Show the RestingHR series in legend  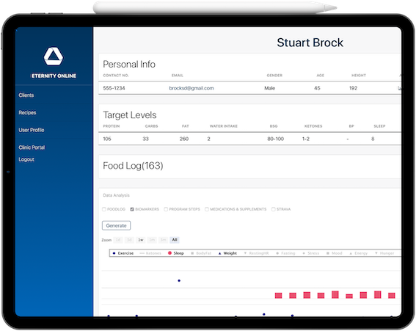pyautogui.click(x=256, y=253)
